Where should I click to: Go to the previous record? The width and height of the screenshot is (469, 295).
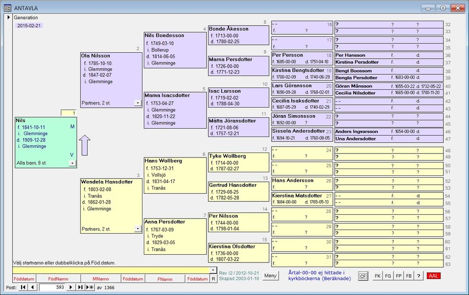[33, 287]
